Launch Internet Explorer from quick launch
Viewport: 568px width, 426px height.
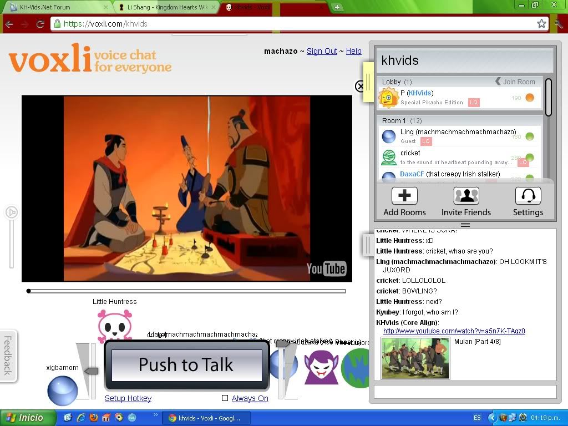pyautogui.click(x=80, y=418)
